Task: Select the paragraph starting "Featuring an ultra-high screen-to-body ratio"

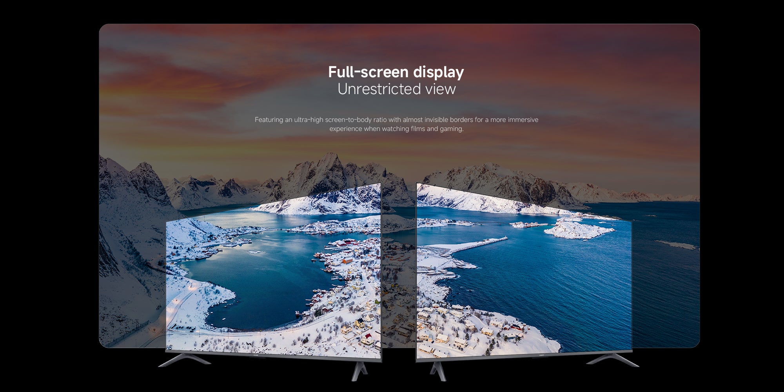Action: (396, 124)
